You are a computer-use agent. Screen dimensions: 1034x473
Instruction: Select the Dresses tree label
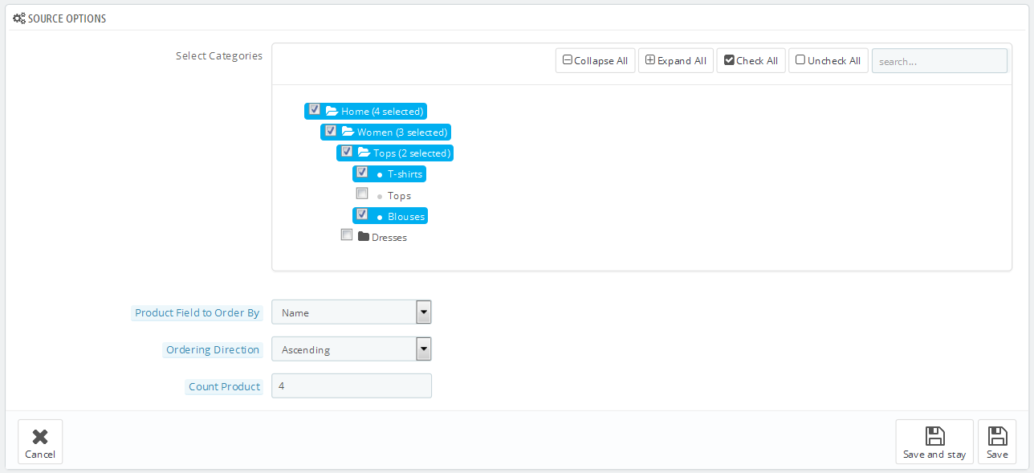pos(389,238)
